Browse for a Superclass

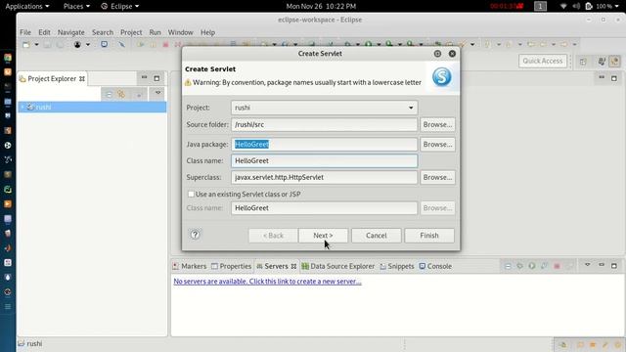point(437,178)
